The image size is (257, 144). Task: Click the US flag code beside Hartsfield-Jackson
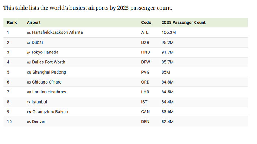29,33
